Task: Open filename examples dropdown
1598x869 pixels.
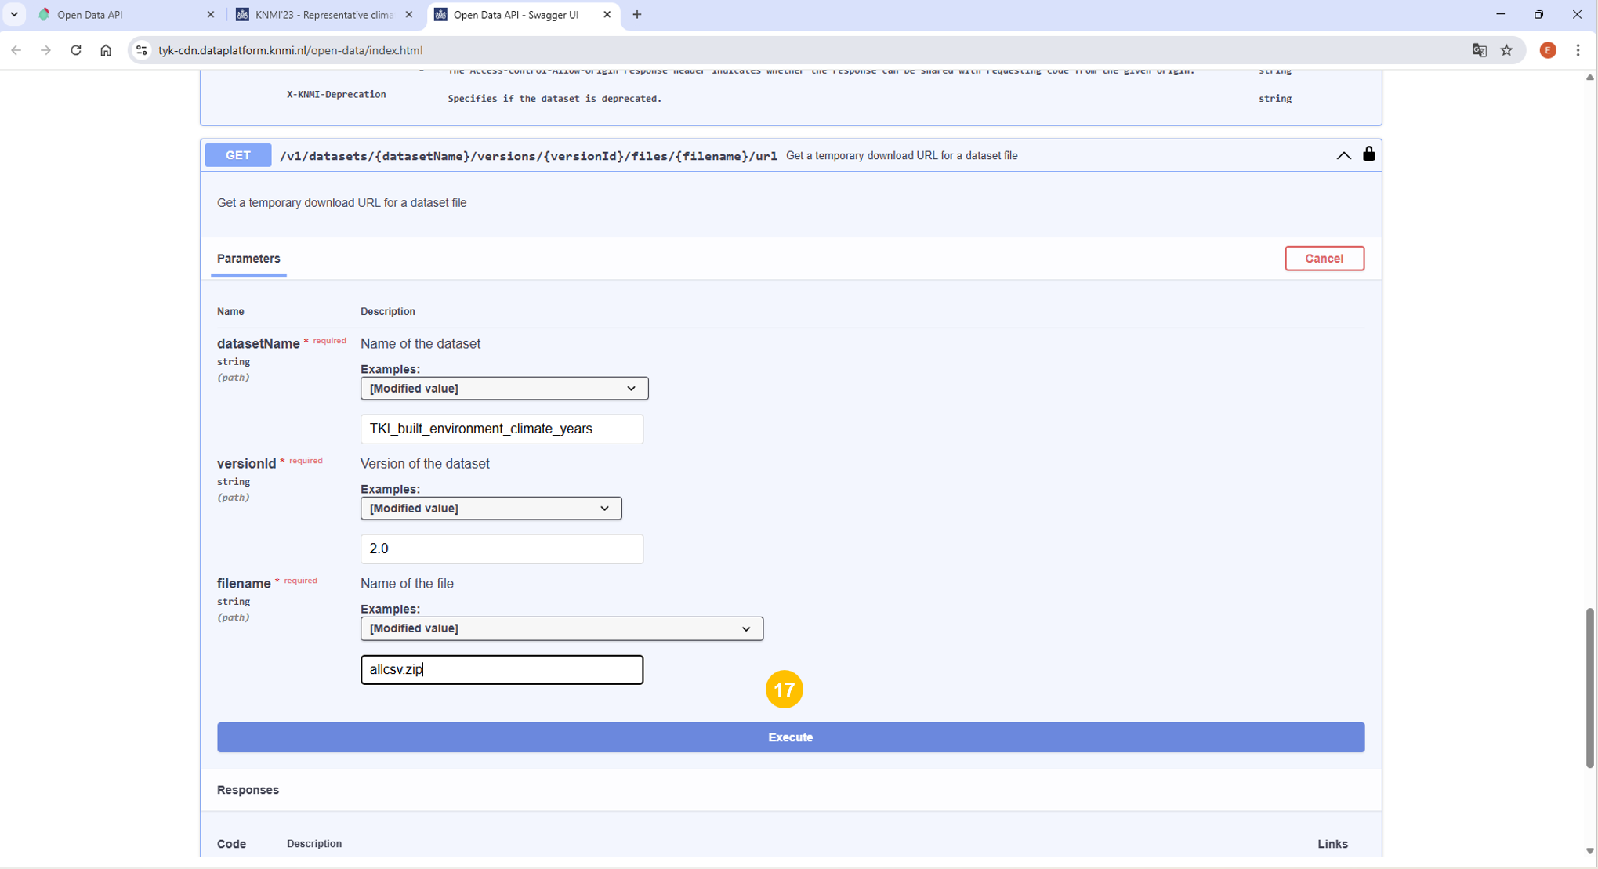Action: click(x=561, y=628)
